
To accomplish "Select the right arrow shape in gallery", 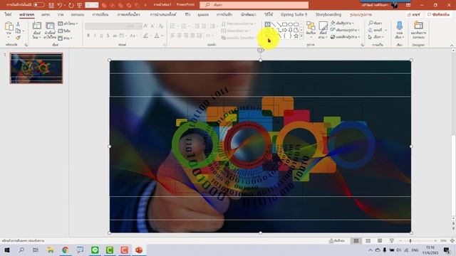I will pos(285,30).
